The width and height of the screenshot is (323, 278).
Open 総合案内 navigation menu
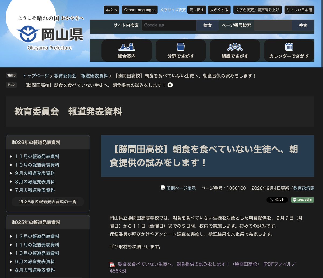(127, 51)
